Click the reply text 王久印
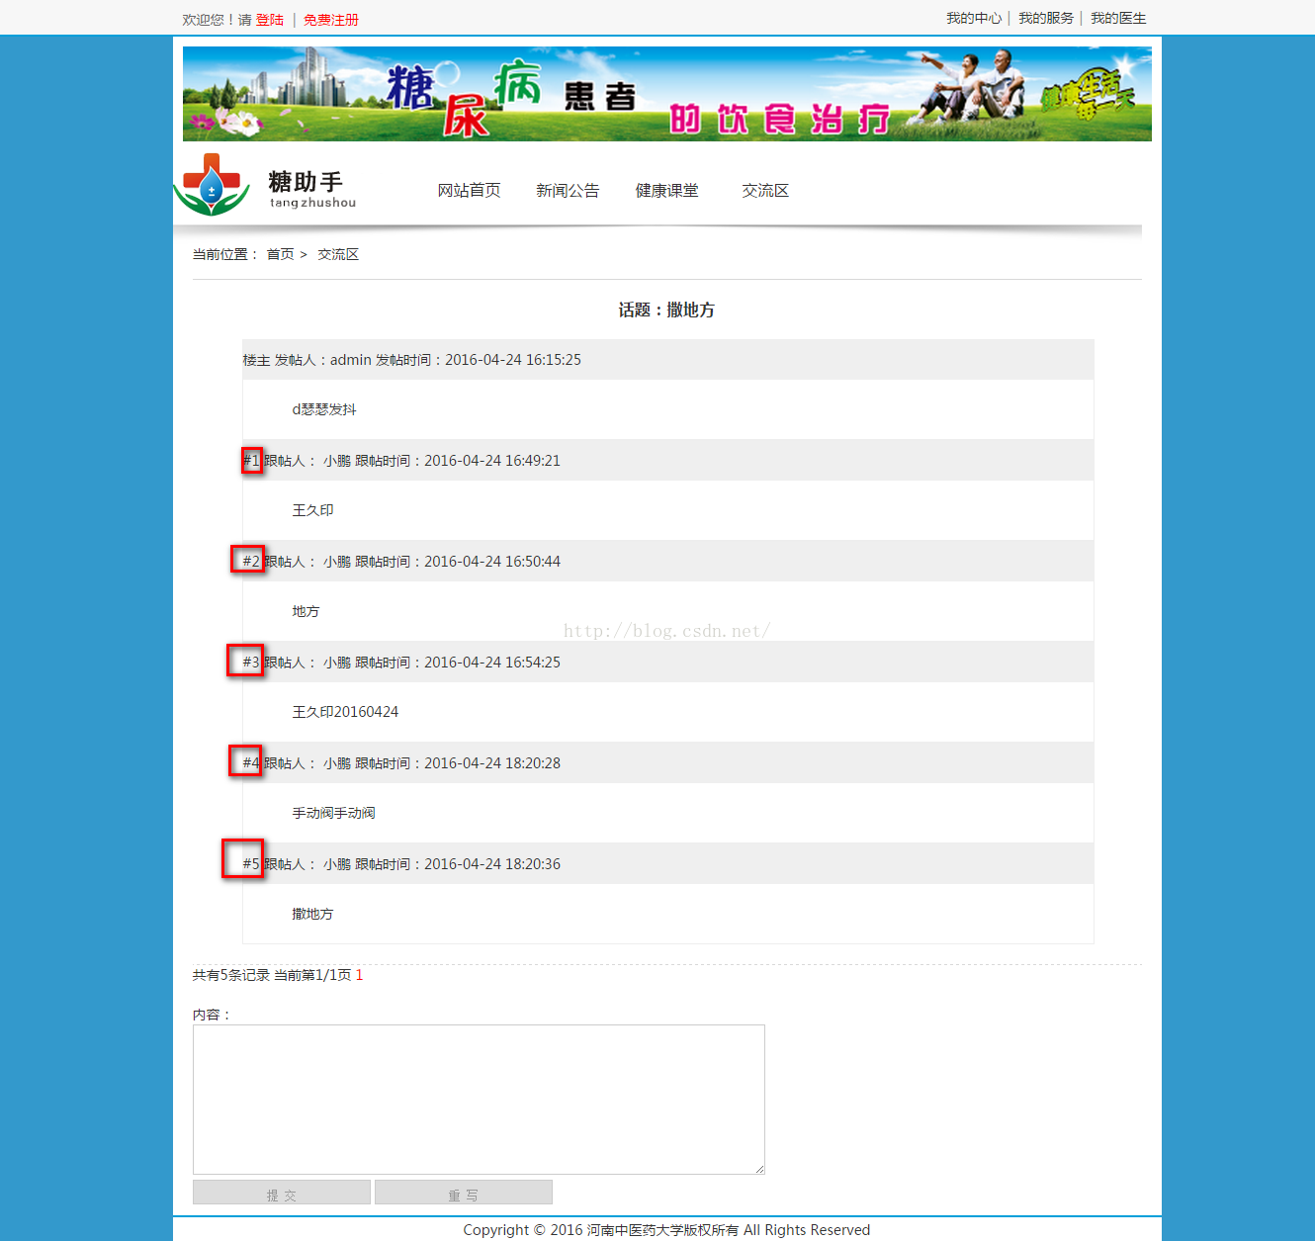Image resolution: width=1315 pixels, height=1241 pixels. point(312,510)
